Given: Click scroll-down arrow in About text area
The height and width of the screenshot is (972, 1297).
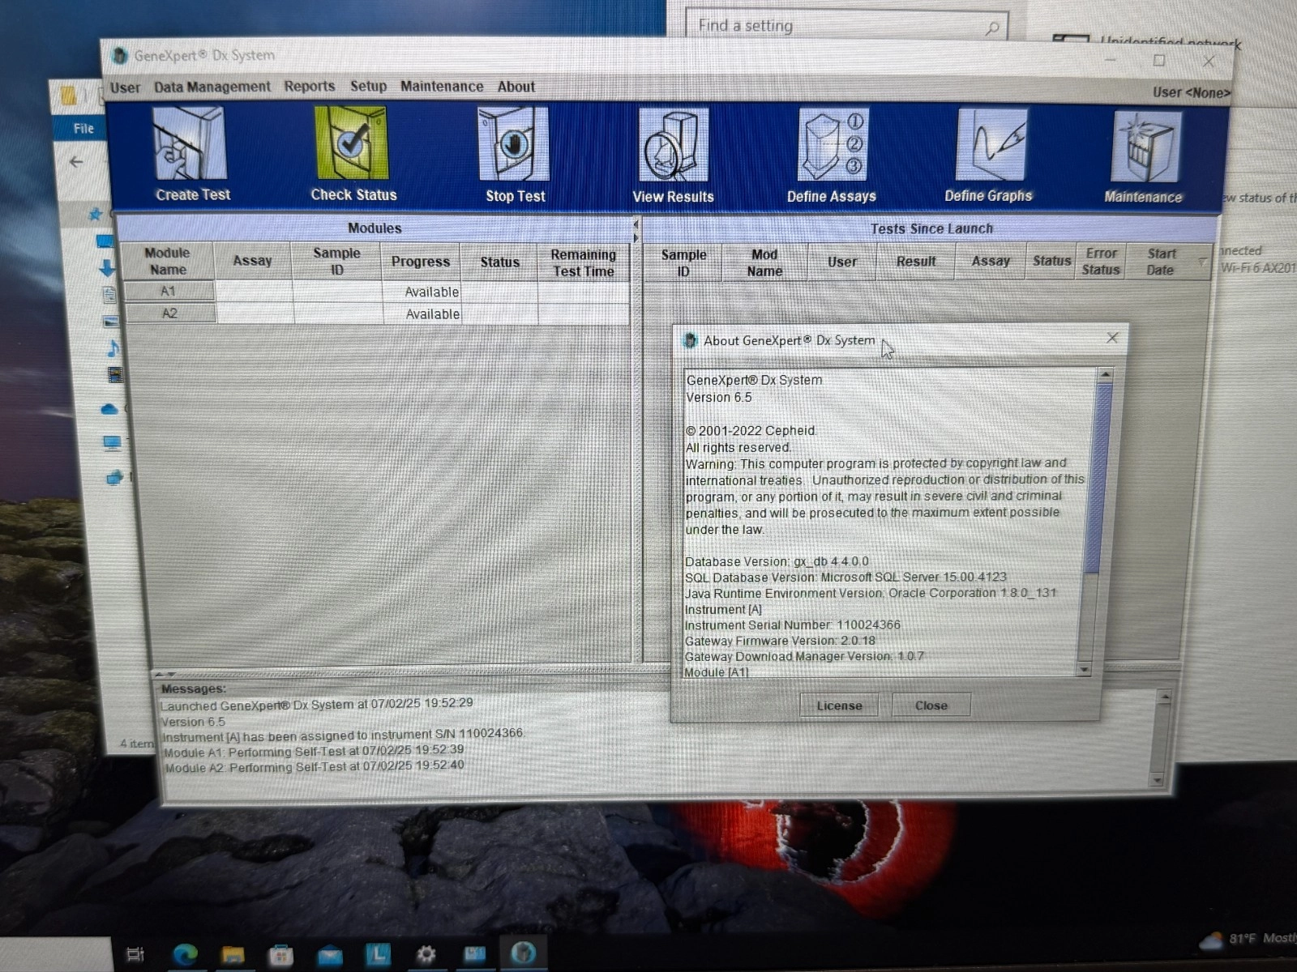Looking at the screenshot, I should point(1085,669).
